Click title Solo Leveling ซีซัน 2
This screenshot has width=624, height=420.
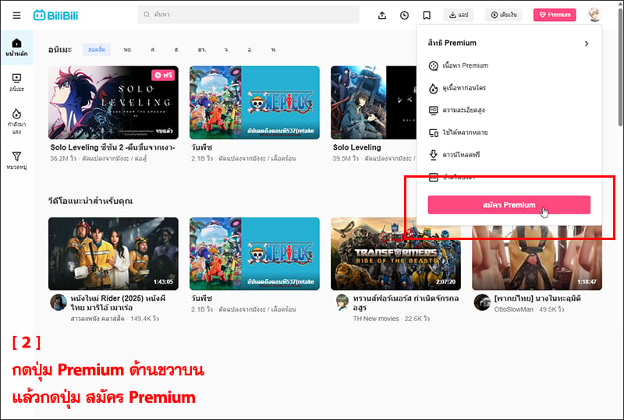112,147
